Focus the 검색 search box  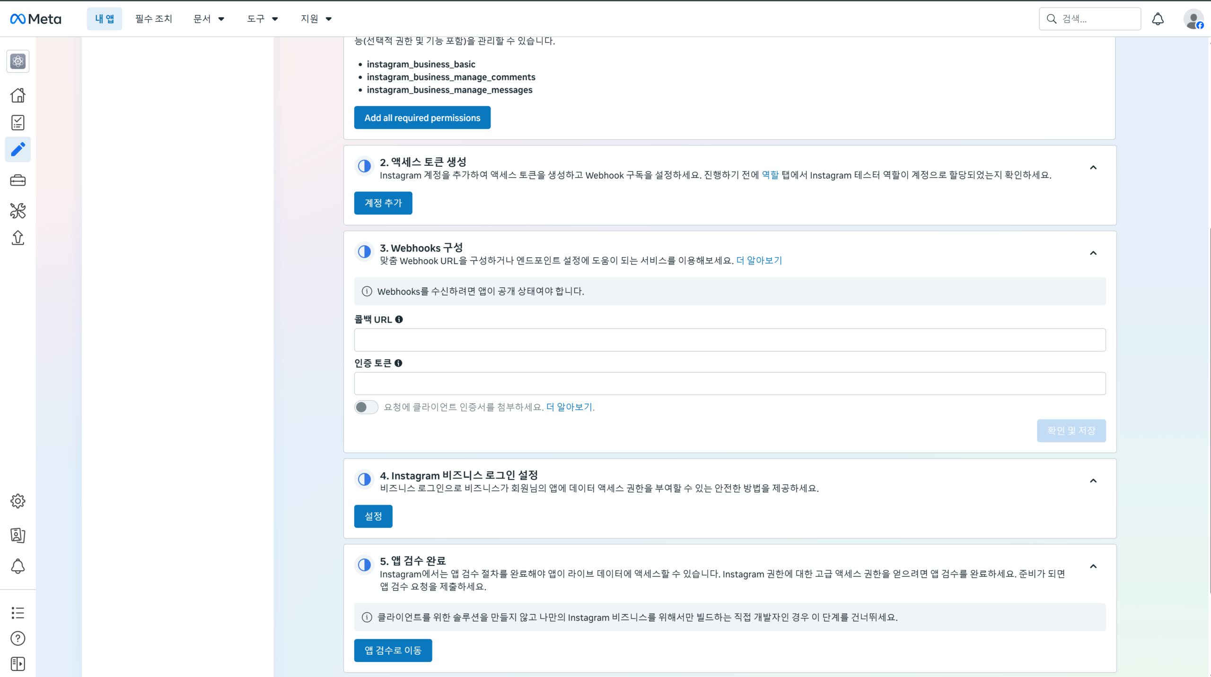click(x=1090, y=19)
